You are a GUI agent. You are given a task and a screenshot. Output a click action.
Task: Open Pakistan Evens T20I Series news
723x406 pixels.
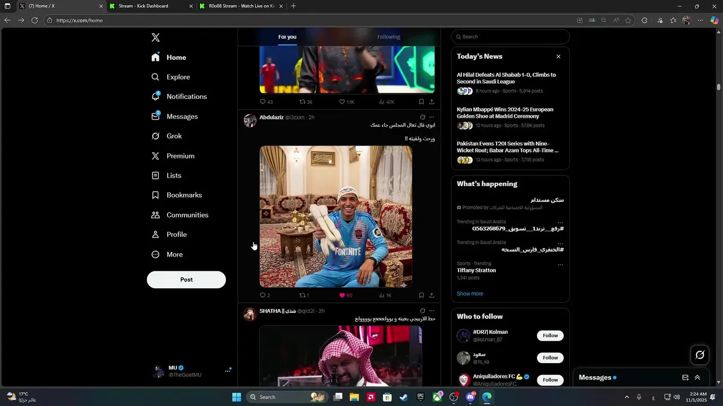tap(510, 152)
